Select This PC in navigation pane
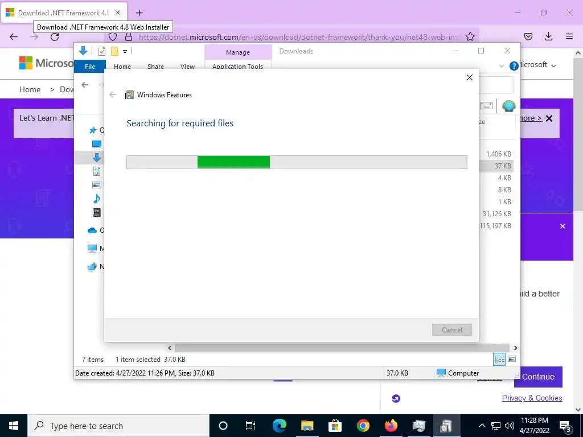 [92, 249]
